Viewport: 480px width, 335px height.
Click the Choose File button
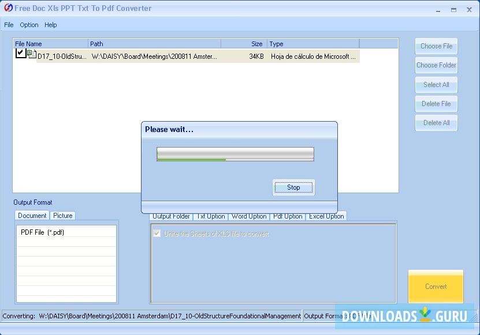436,46
